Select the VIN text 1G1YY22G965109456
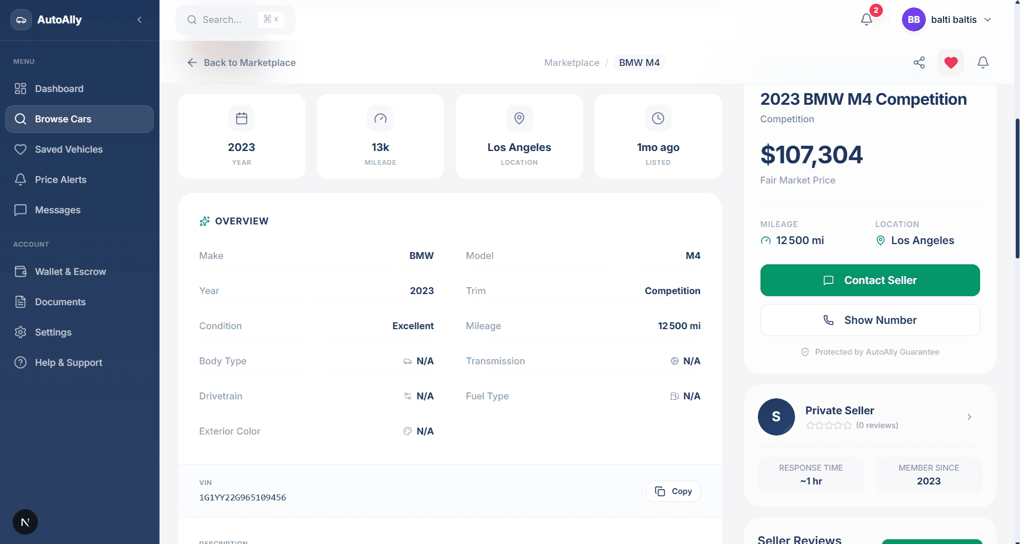The width and height of the screenshot is (1020, 544). [x=243, y=498]
